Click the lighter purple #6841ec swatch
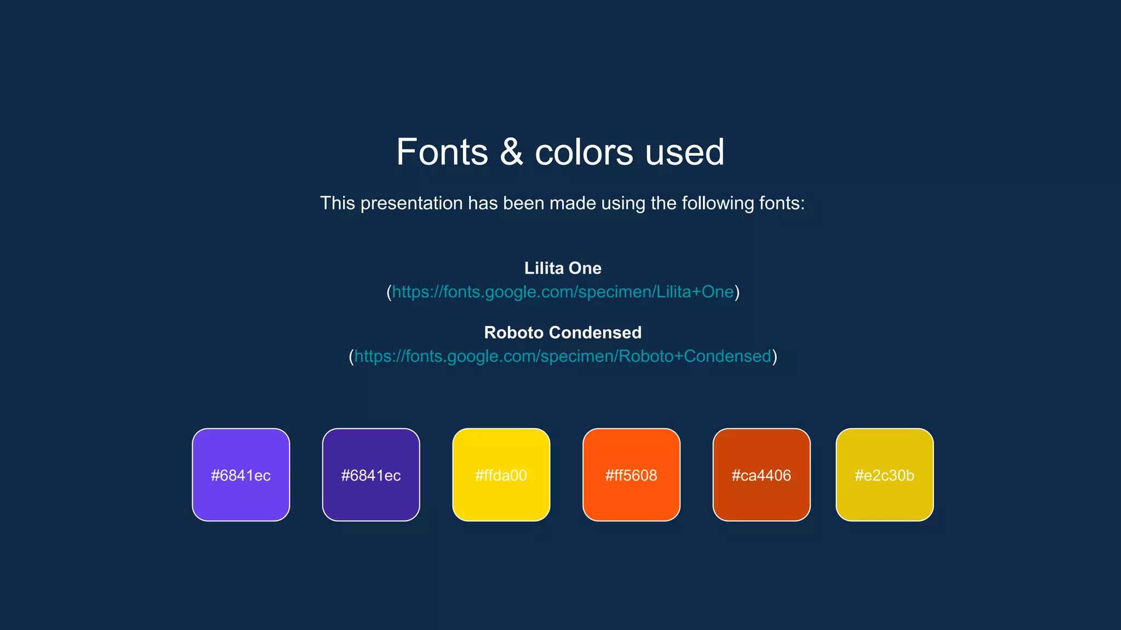Viewport: 1121px width, 630px height. (241, 475)
